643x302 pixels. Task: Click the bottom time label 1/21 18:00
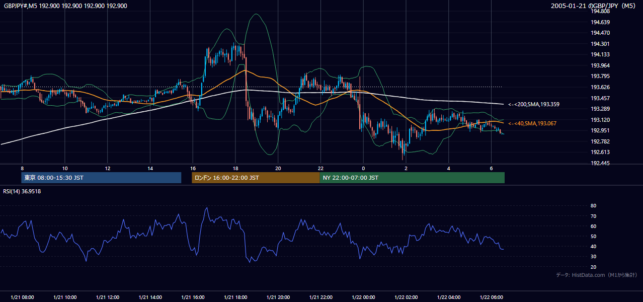point(236,297)
